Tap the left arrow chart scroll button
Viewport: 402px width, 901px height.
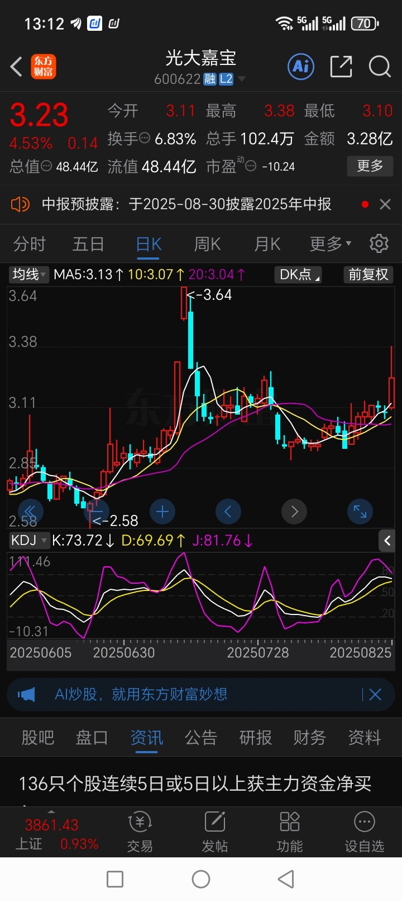pos(228,511)
